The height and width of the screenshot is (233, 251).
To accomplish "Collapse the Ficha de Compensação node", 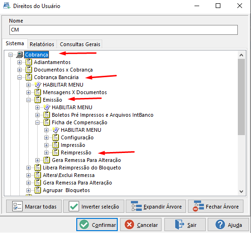I will click(x=38, y=122).
